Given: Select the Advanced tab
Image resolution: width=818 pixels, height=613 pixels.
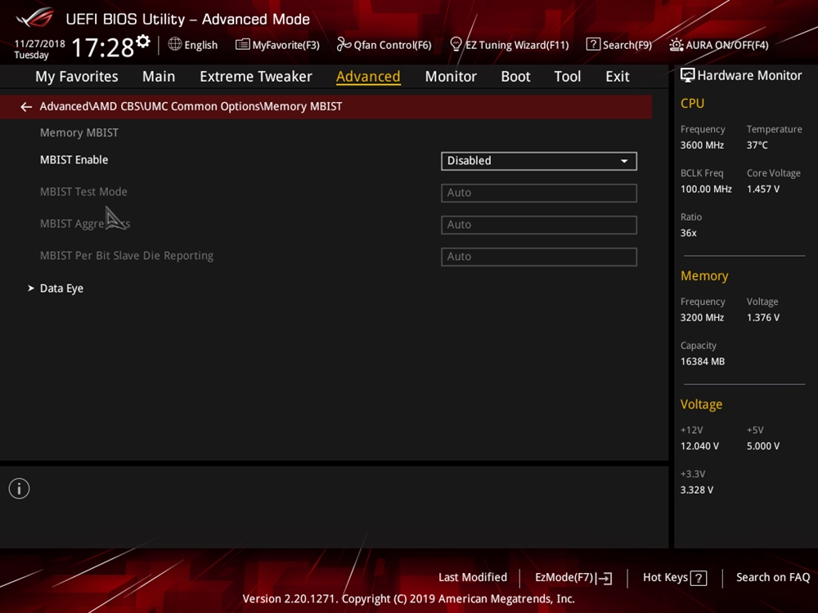Looking at the screenshot, I should coord(368,77).
